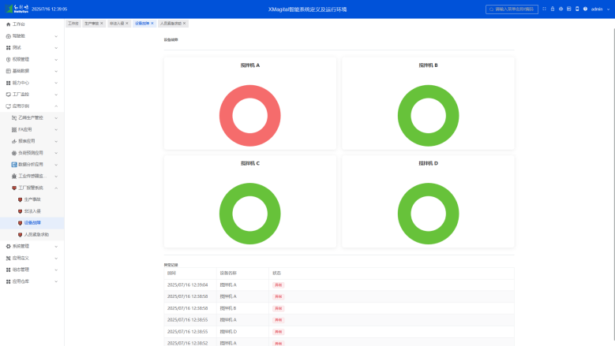Open 人员紧急求助 in the sidebar
The width and height of the screenshot is (615, 346).
(36, 234)
